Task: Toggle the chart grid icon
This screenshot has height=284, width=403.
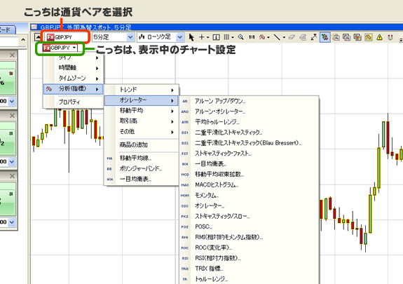Action: [226, 37]
